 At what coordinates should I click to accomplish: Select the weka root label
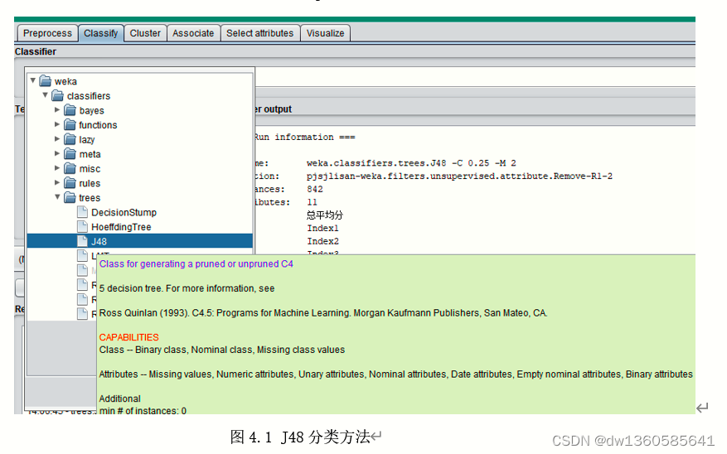coord(65,81)
